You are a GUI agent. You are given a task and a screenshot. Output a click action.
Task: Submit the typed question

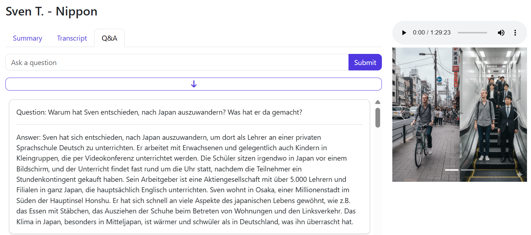pos(365,62)
